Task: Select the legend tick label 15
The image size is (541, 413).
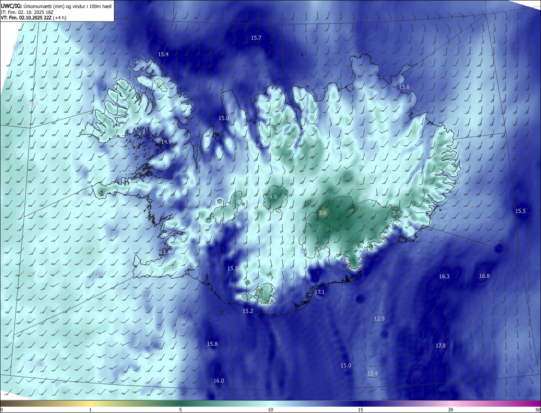Action: click(361, 410)
